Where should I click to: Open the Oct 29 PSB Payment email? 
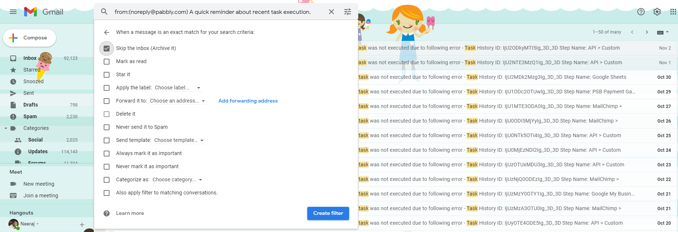click(x=517, y=92)
